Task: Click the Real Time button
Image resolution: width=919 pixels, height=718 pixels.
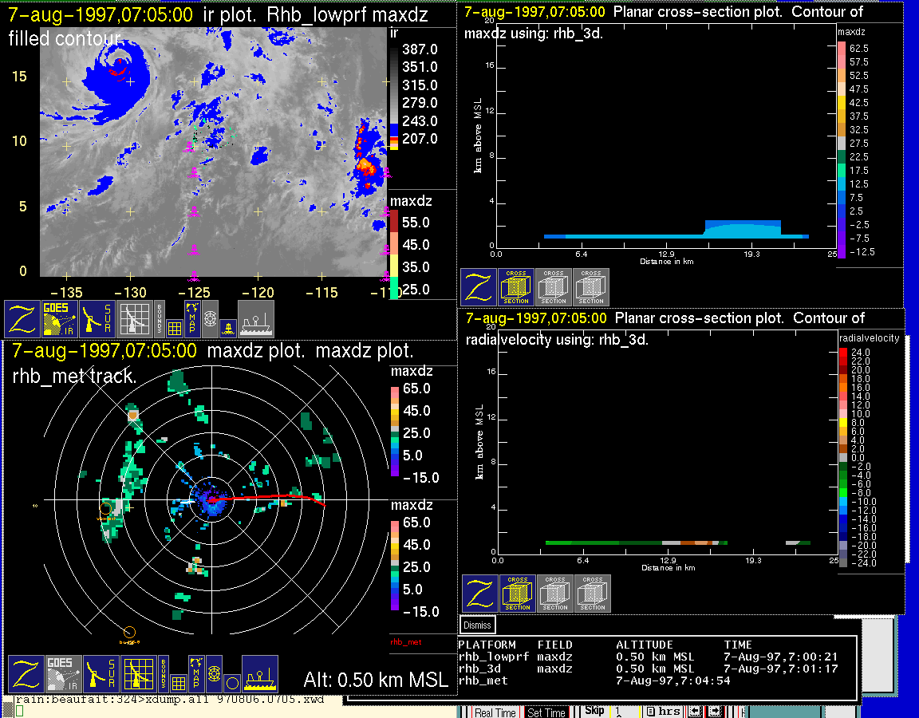Action: point(495,712)
